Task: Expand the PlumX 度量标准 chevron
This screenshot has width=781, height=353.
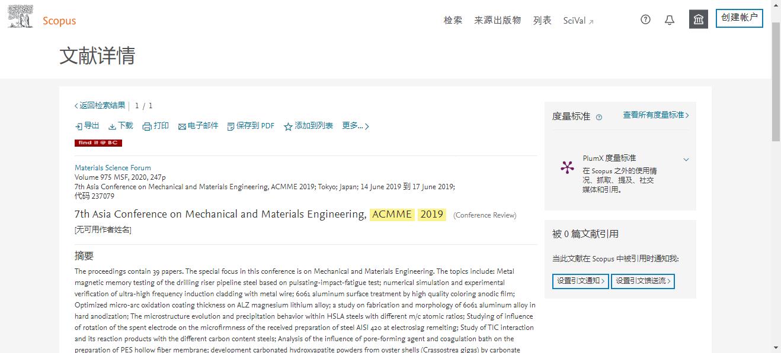Action: click(686, 160)
